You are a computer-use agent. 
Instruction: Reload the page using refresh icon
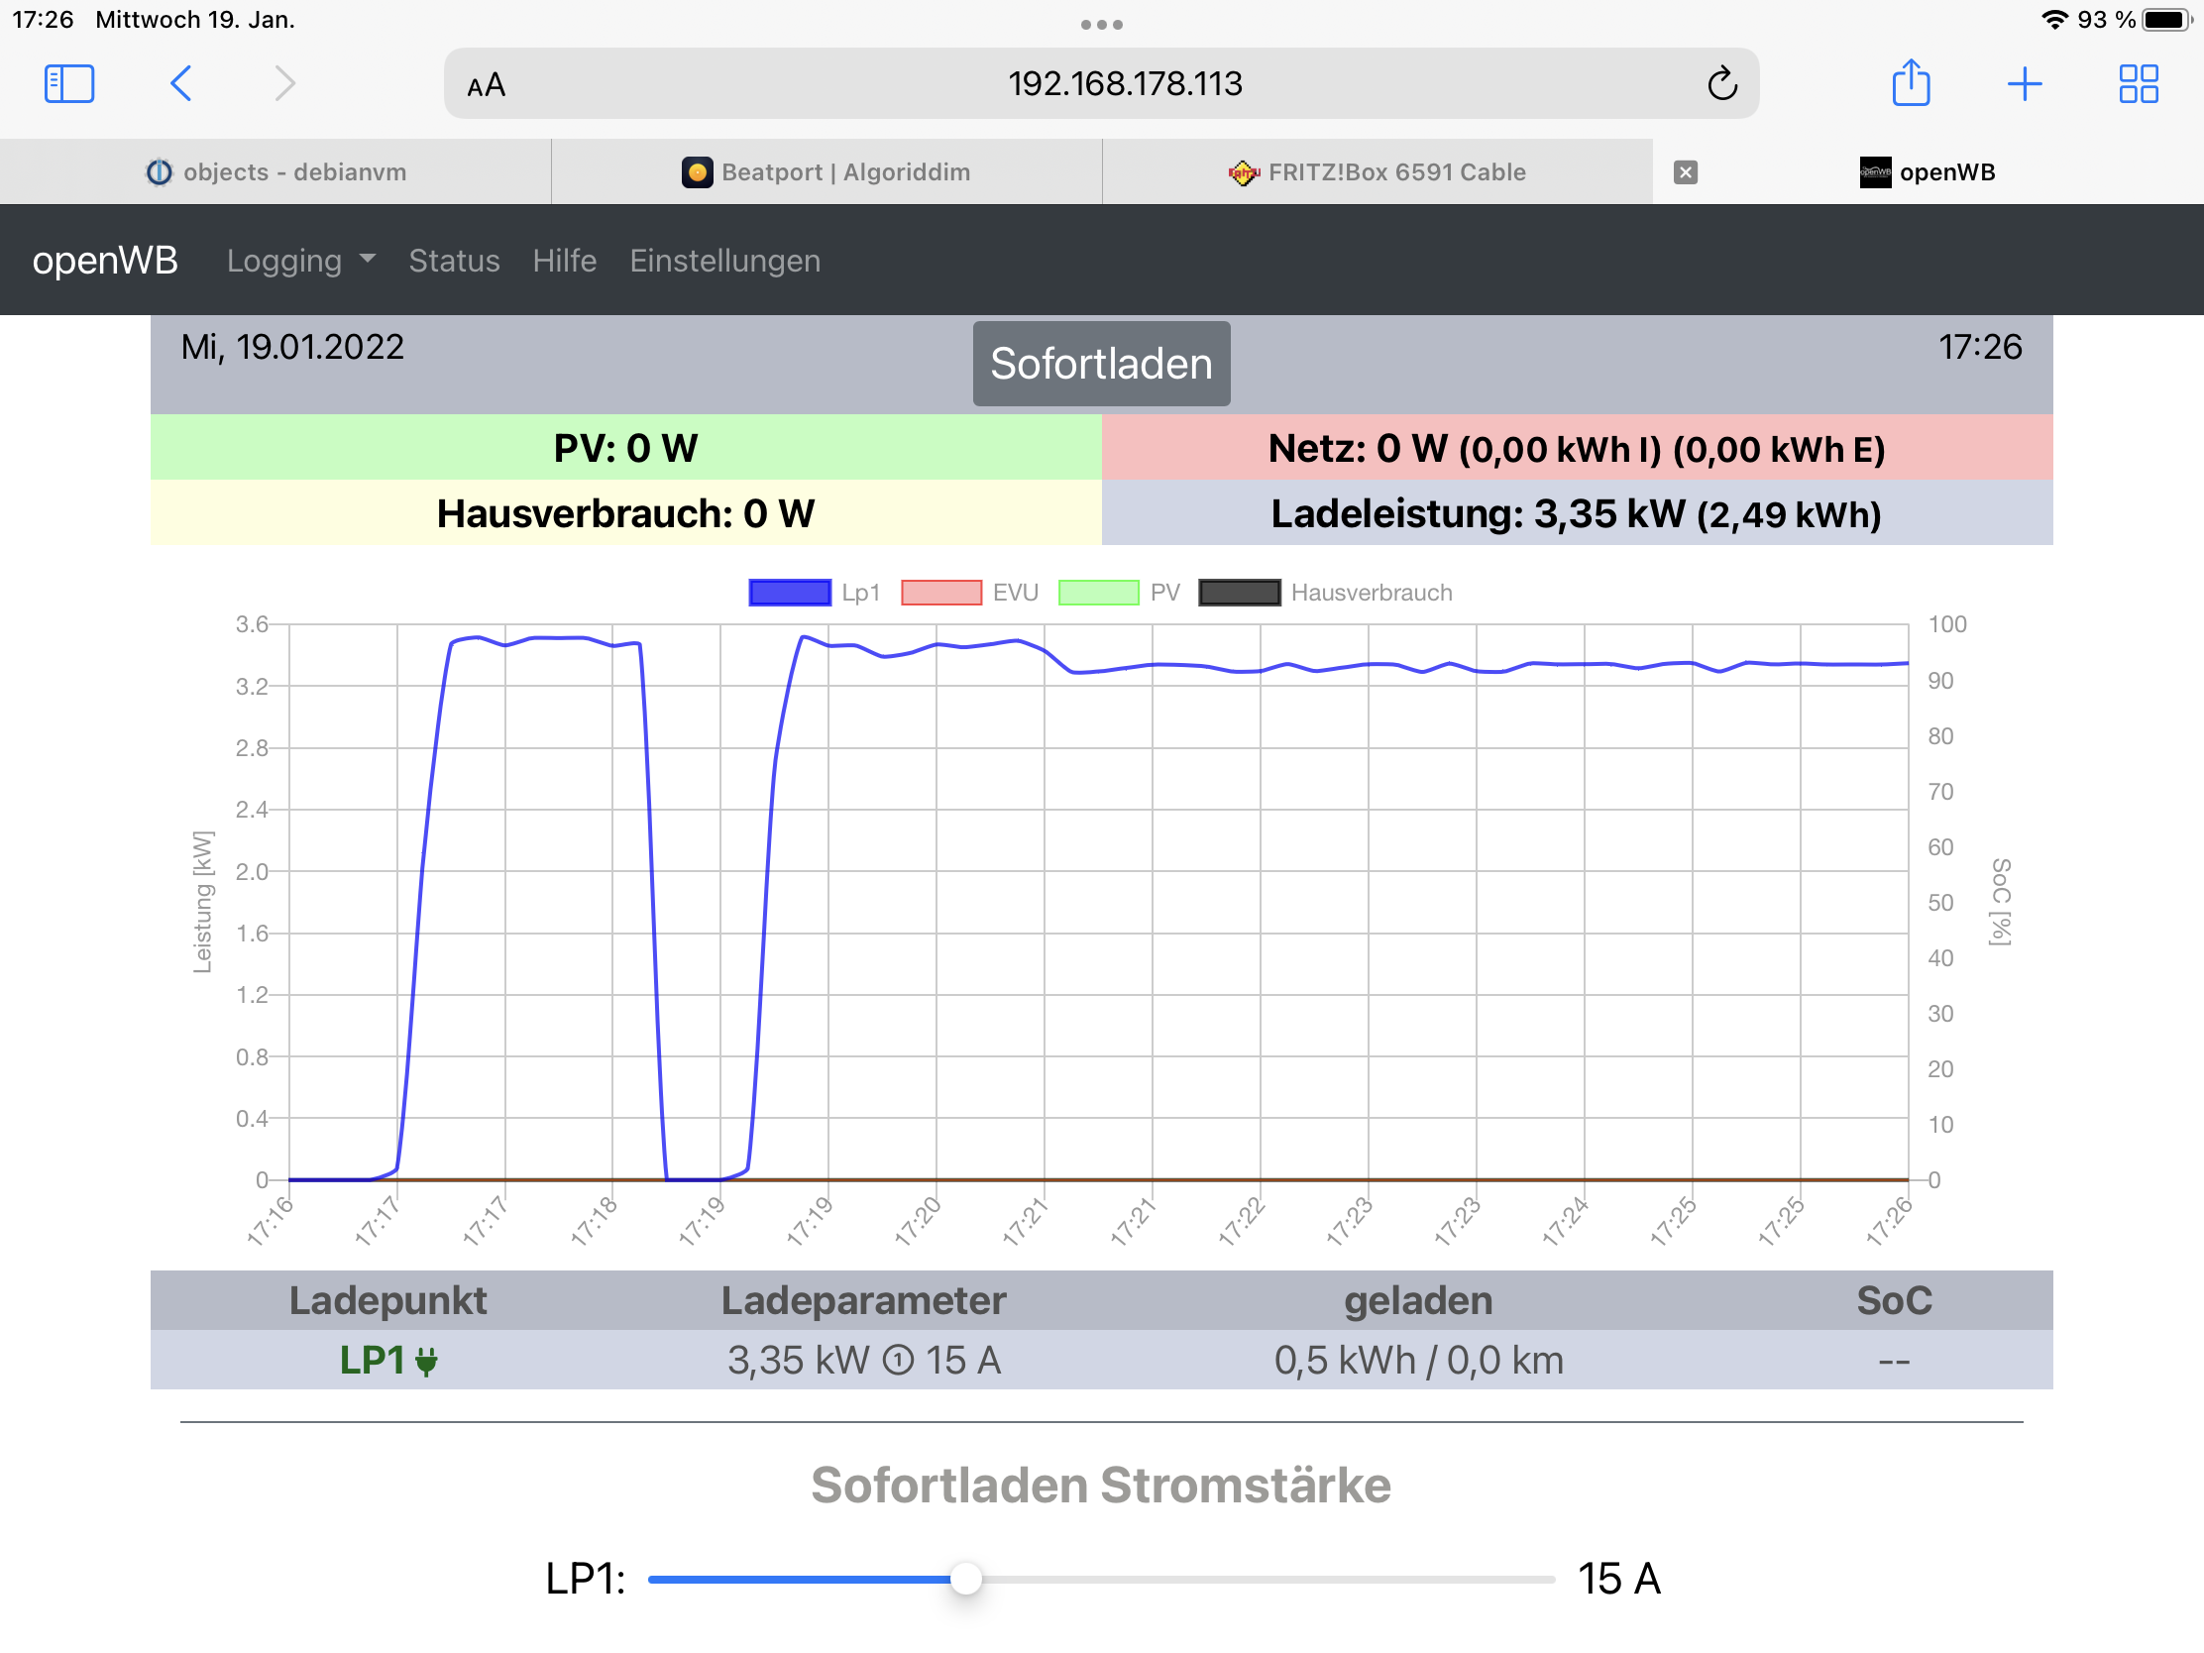click(x=1721, y=83)
